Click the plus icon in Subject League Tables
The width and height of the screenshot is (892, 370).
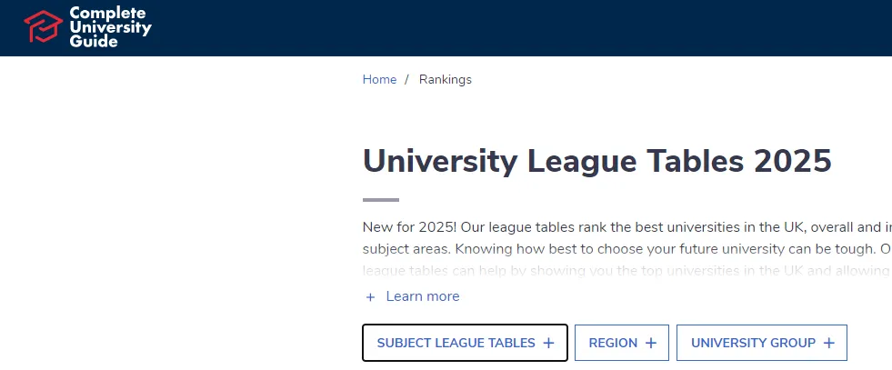(x=548, y=343)
